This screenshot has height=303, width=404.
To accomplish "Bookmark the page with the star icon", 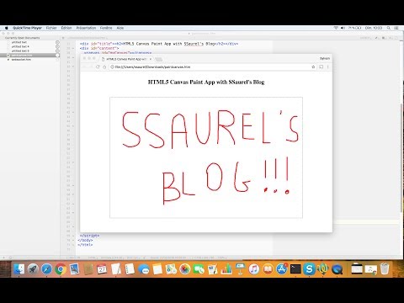I will [x=313, y=66].
